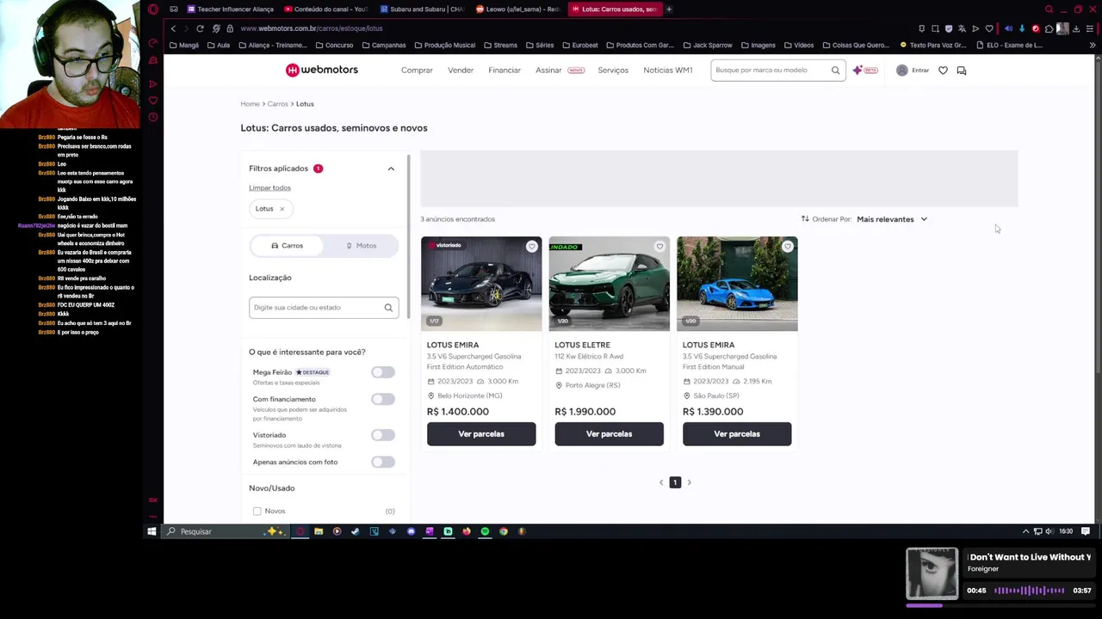This screenshot has height=619, width=1102.
Task: Switch to the Conteúdo do canal YouTube tab
Action: pyautogui.click(x=326, y=9)
